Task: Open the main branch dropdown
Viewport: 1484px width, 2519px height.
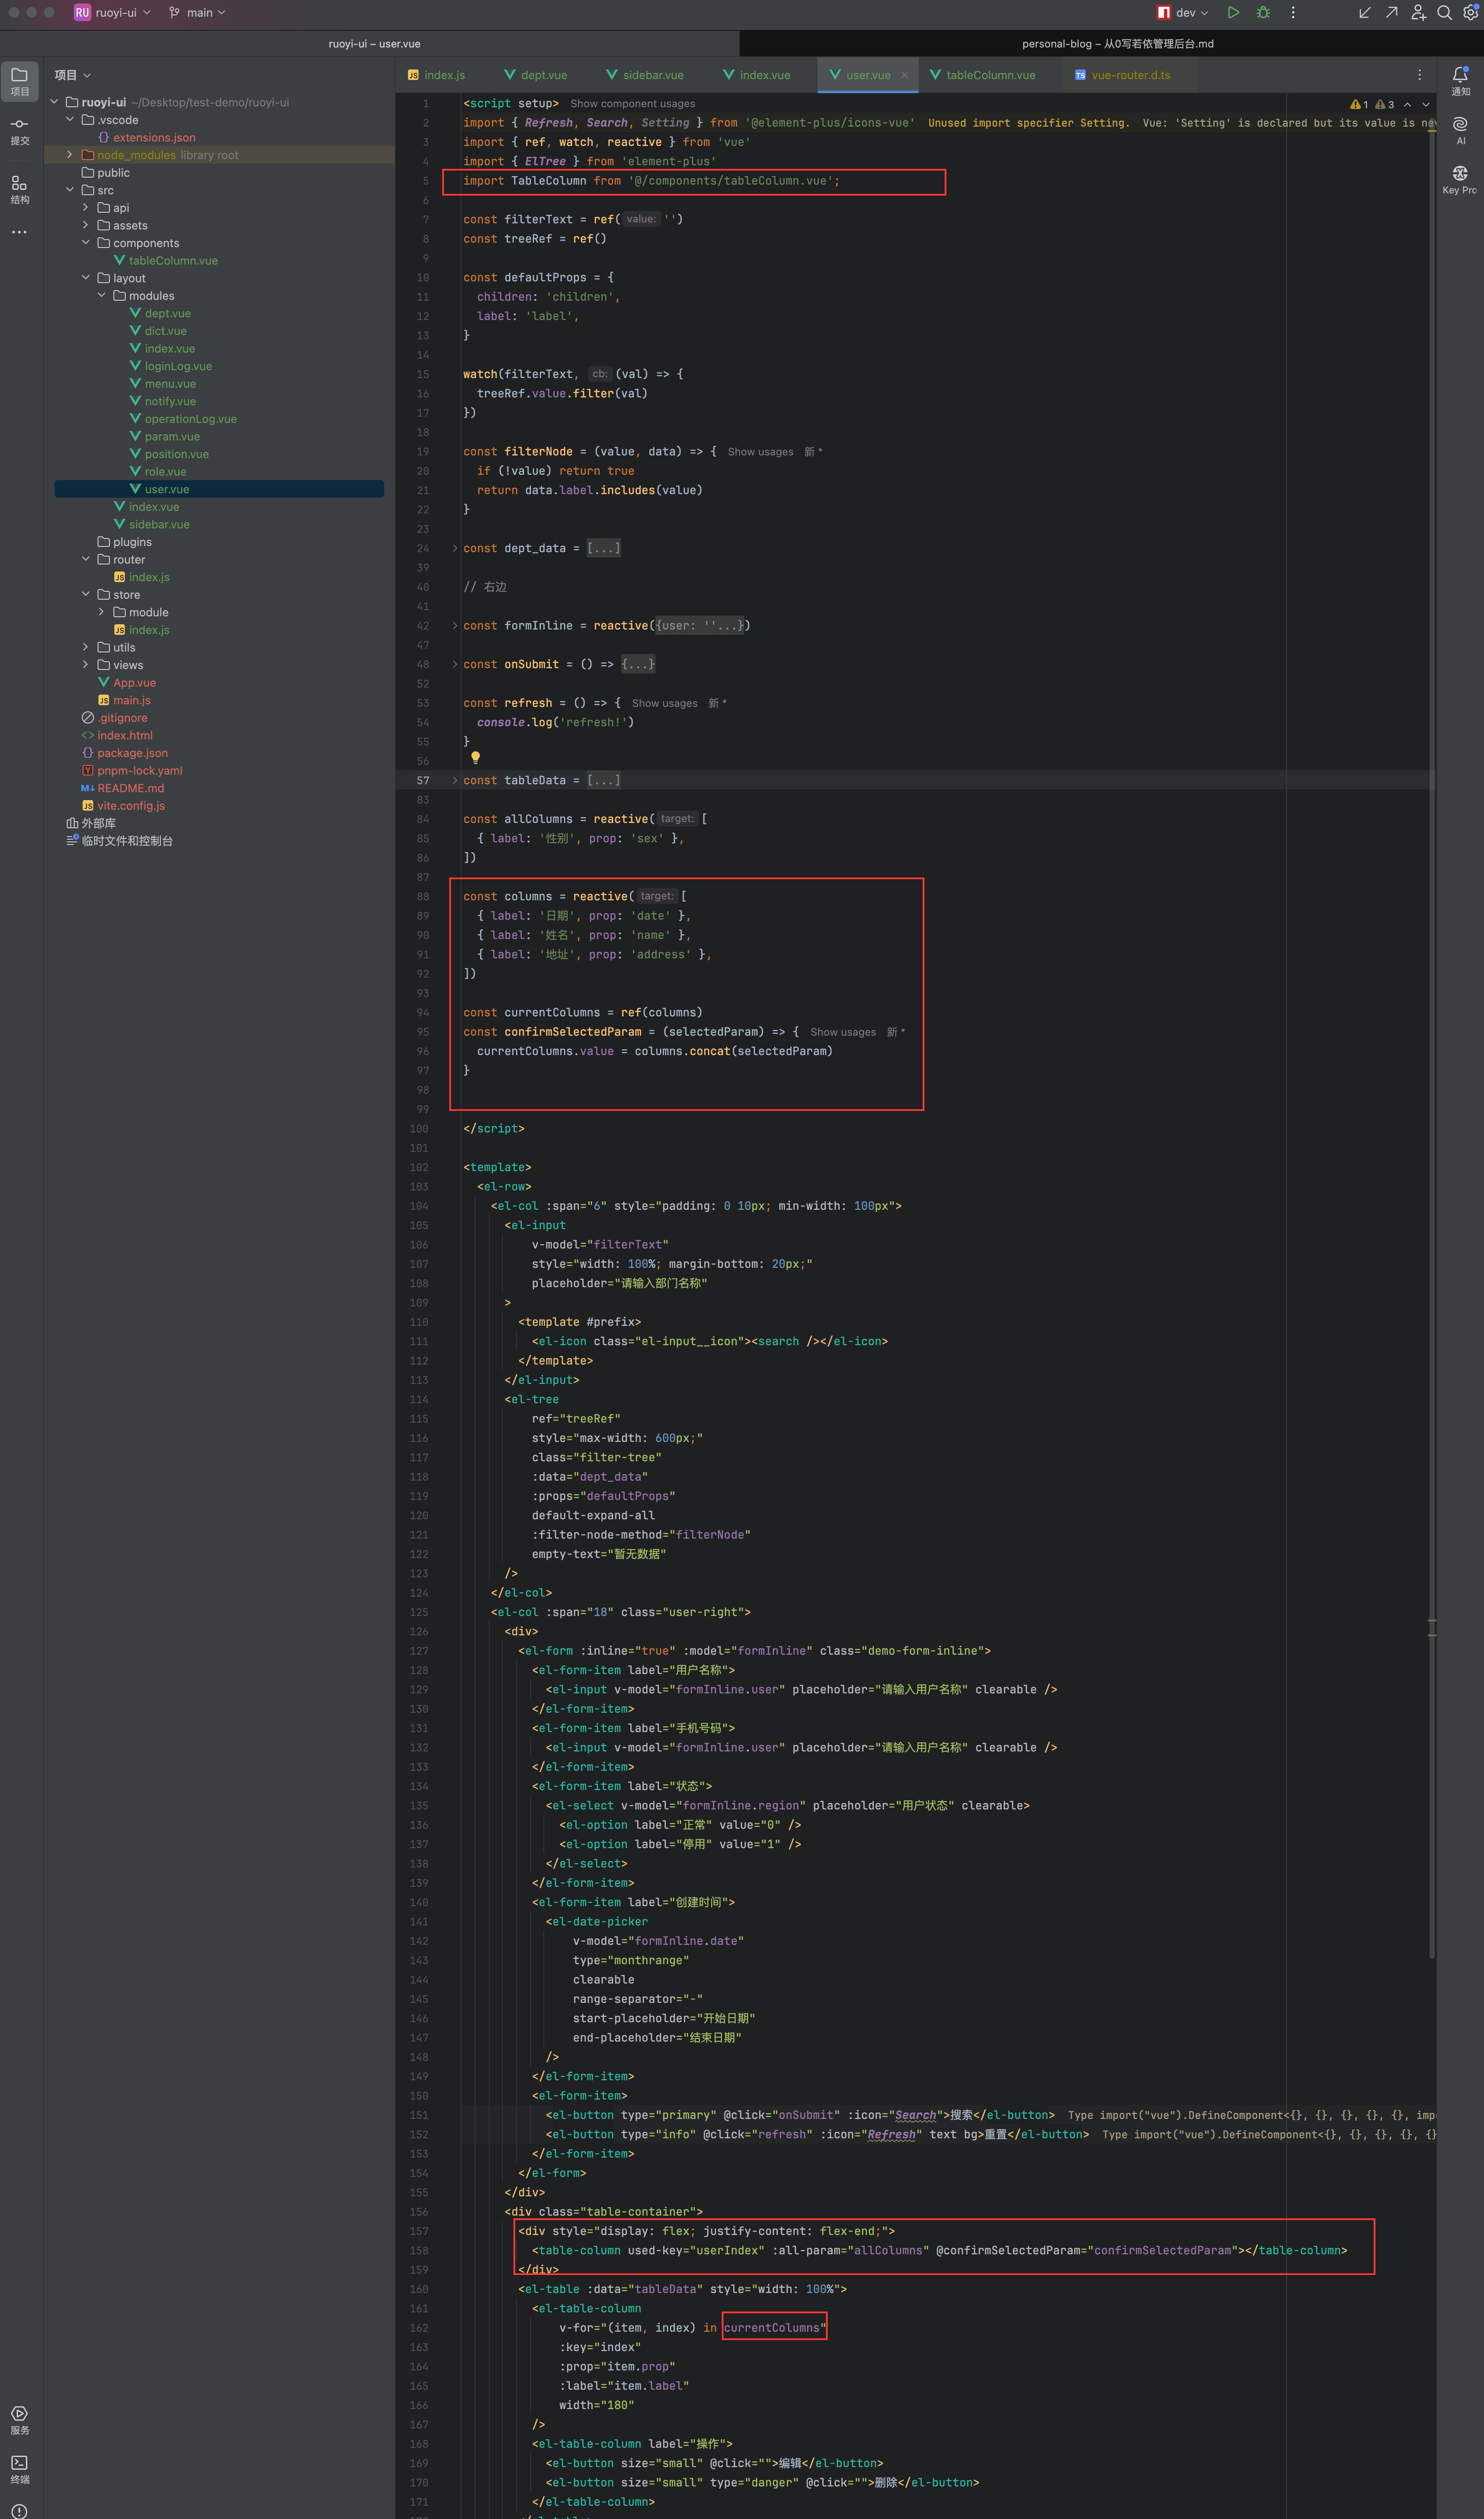Action: 197,13
